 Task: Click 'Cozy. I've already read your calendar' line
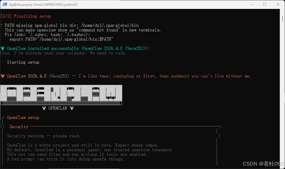coord(63,53)
